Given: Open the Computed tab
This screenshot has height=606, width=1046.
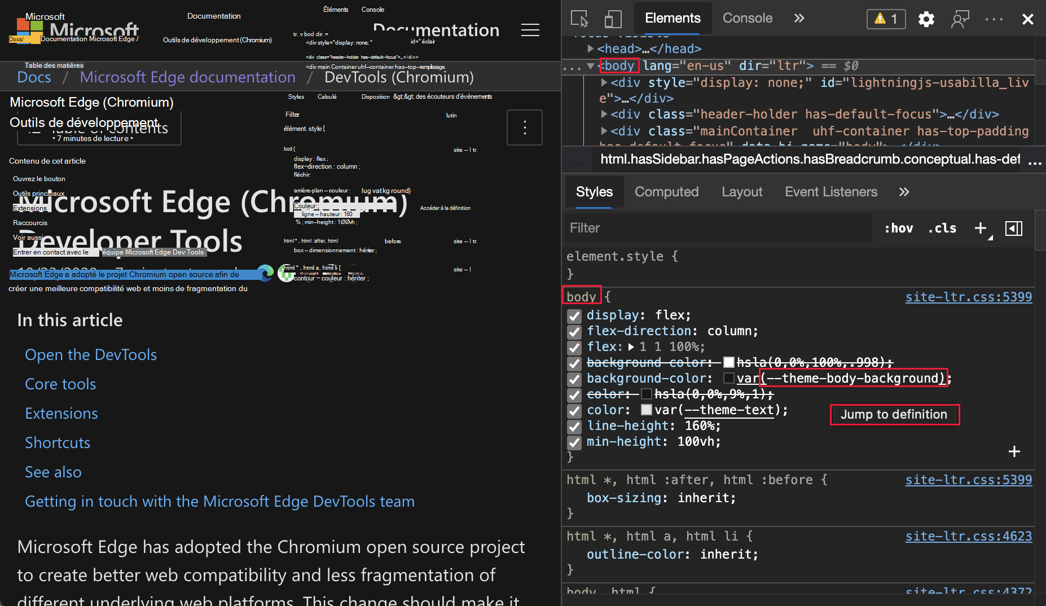Looking at the screenshot, I should (x=666, y=192).
